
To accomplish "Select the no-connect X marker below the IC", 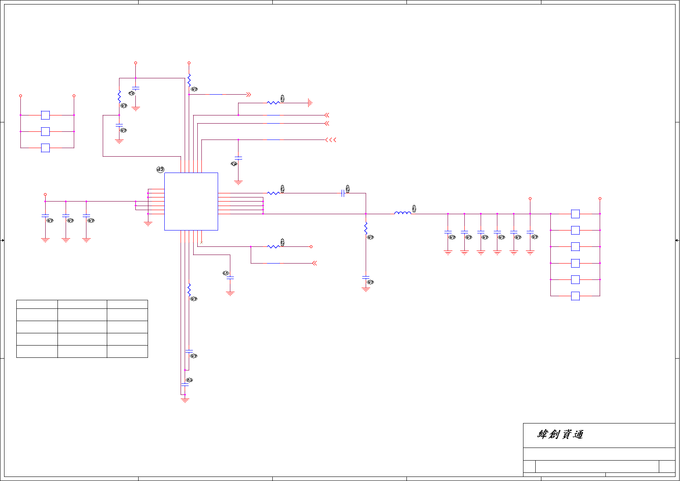I will pos(201,242).
